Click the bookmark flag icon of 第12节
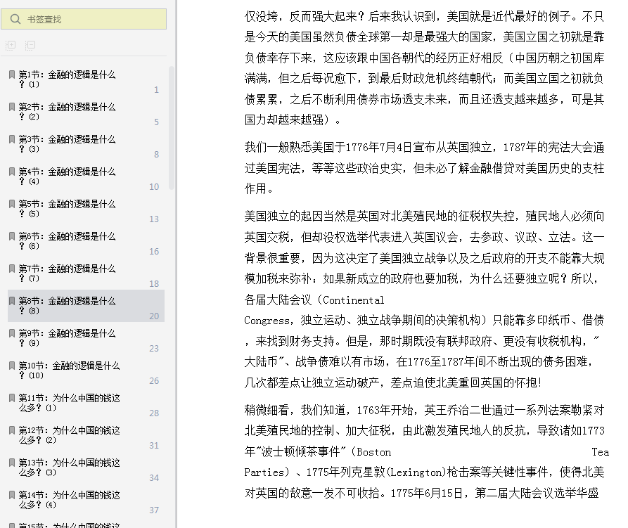Viewport: 628px width, 528px height. click(12, 430)
